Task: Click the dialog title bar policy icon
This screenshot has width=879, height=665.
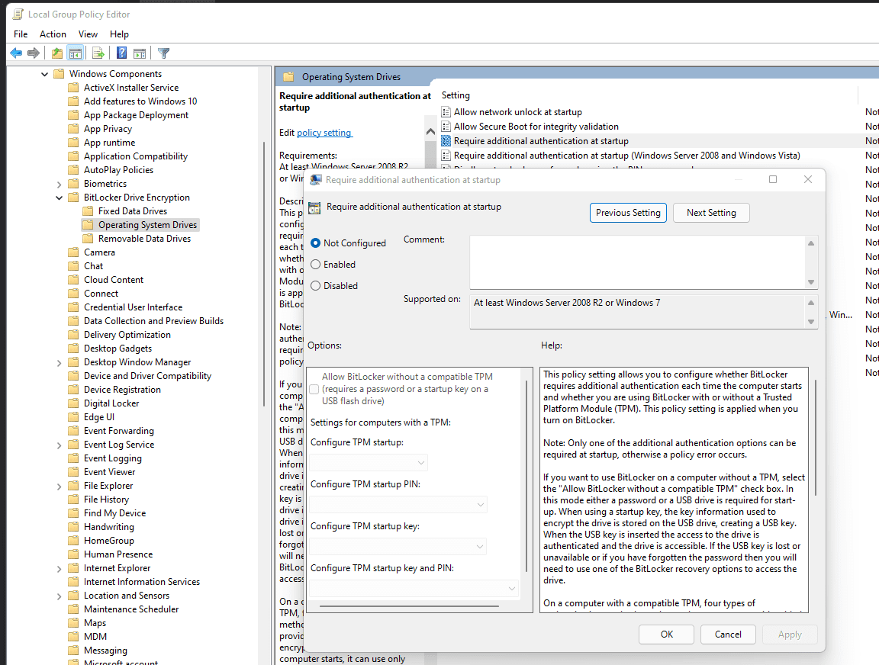Action: pyautogui.click(x=316, y=180)
